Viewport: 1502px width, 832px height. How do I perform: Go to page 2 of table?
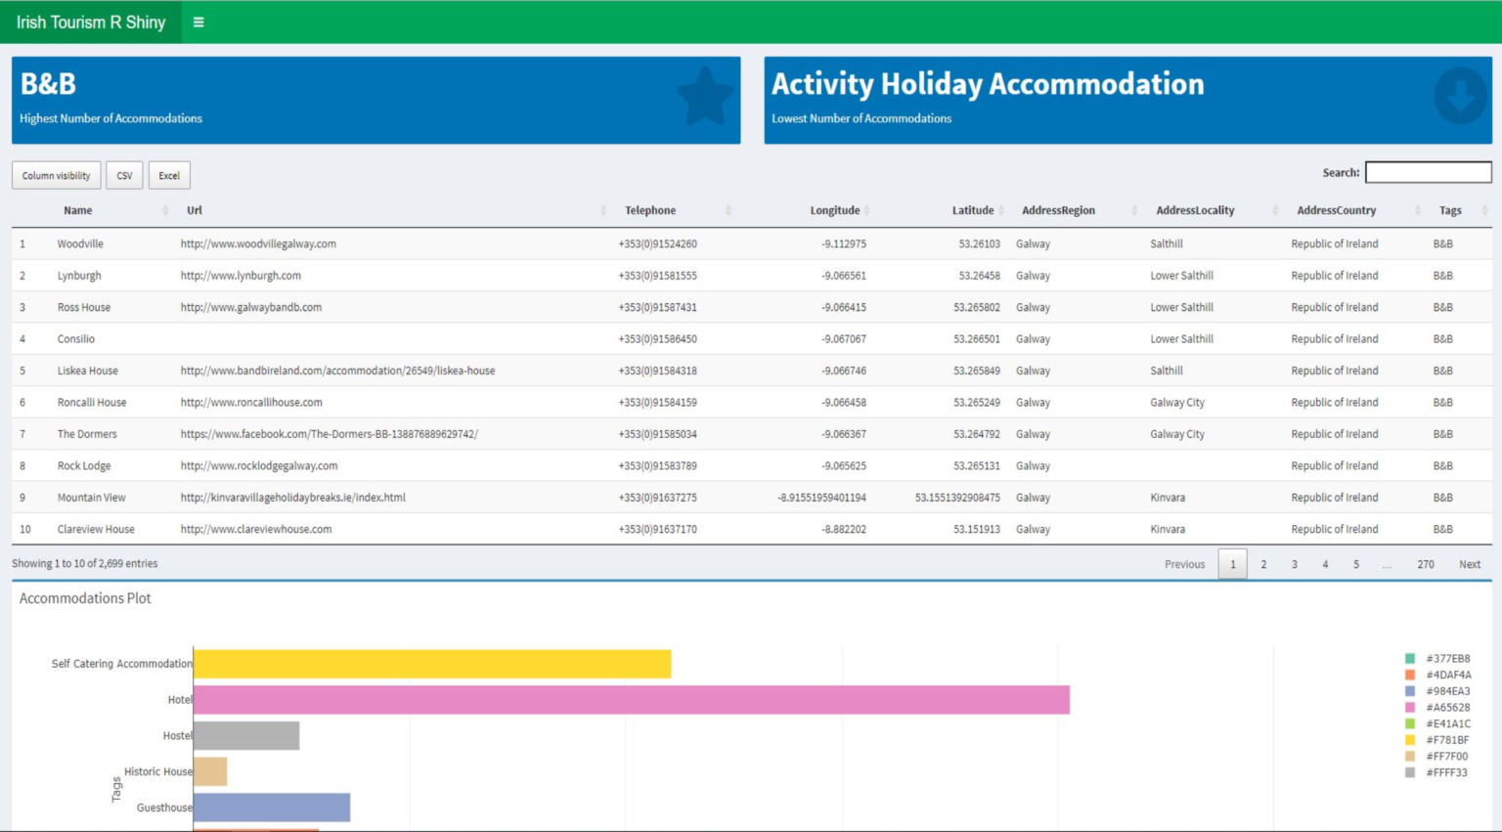tap(1263, 564)
